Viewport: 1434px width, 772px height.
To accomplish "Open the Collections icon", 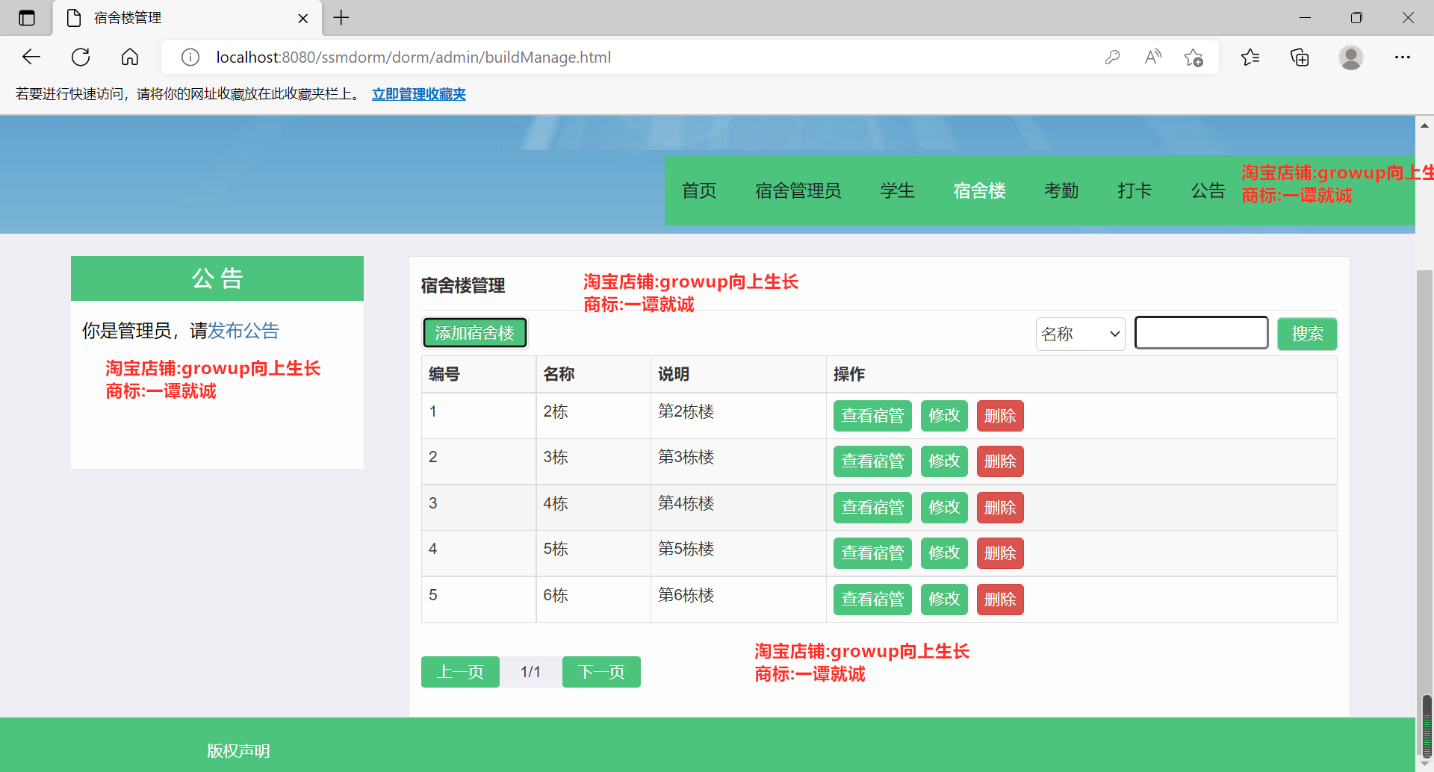I will pos(1300,57).
